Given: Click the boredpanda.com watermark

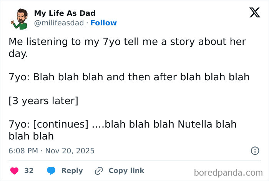Looking at the screenshot, I should [x=229, y=172].
